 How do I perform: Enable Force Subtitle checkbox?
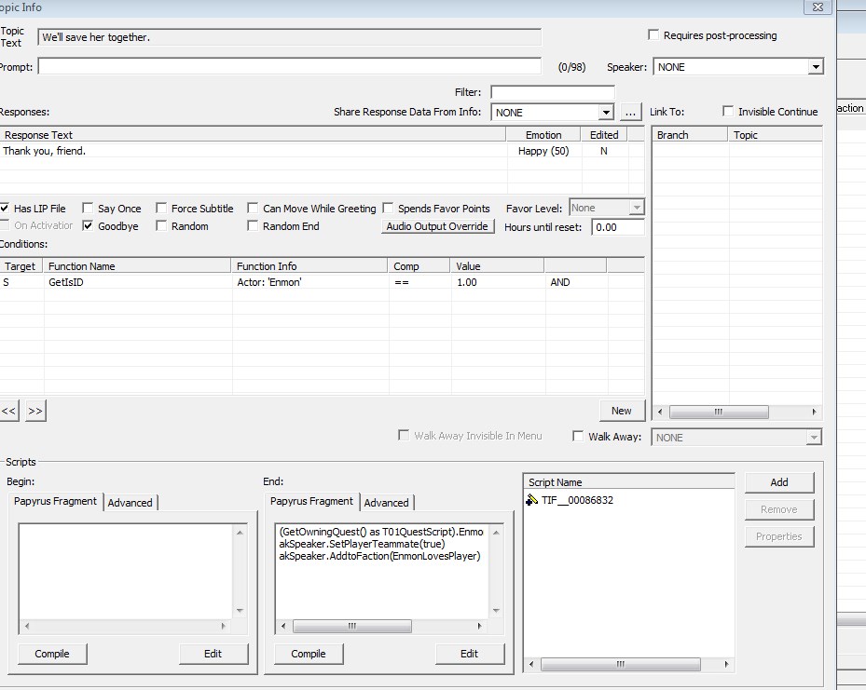pyautogui.click(x=161, y=208)
